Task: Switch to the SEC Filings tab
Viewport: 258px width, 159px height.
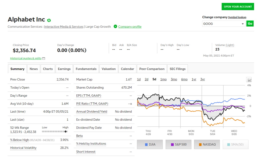Action: (x=177, y=69)
